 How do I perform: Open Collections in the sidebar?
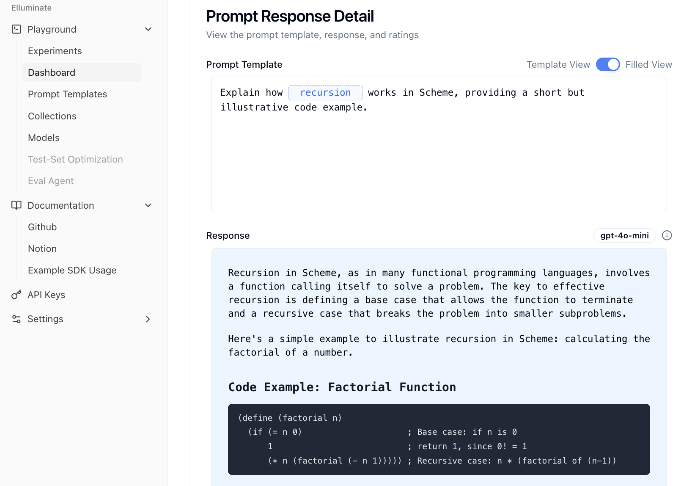(52, 116)
